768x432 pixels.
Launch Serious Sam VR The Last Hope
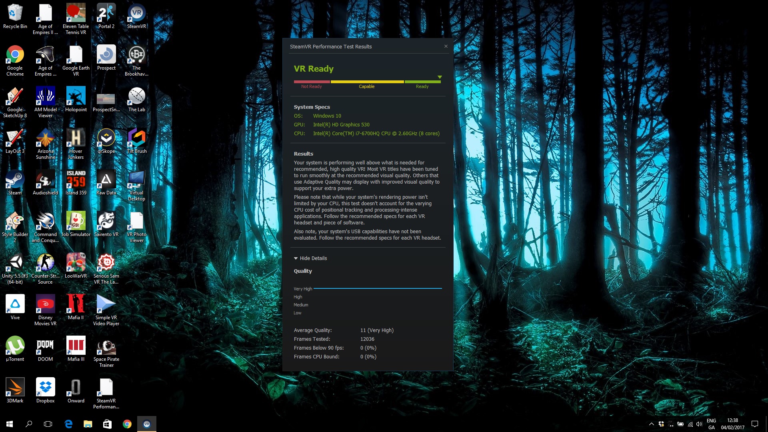(106, 269)
